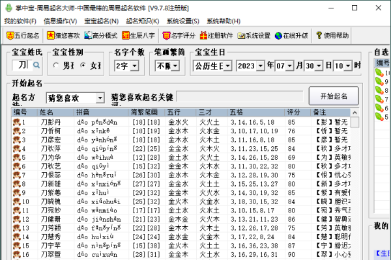This screenshot has width=391, height=260.
Task: Click the 起名关键词 keyword input field
Action: tap(240, 97)
